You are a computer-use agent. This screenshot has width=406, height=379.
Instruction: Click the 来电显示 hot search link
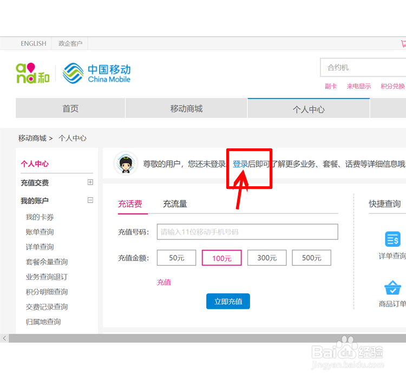pyautogui.click(x=358, y=86)
